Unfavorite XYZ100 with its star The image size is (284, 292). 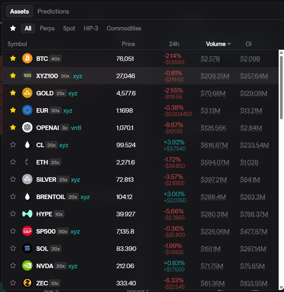click(13, 76)
